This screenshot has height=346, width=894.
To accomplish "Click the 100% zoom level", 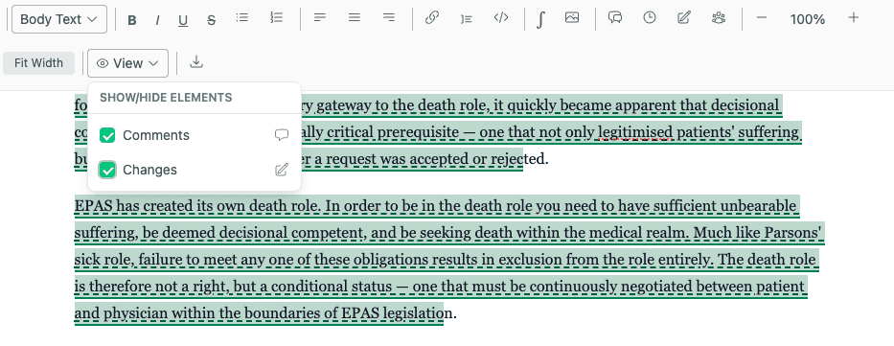I will (x=808, y=19).
